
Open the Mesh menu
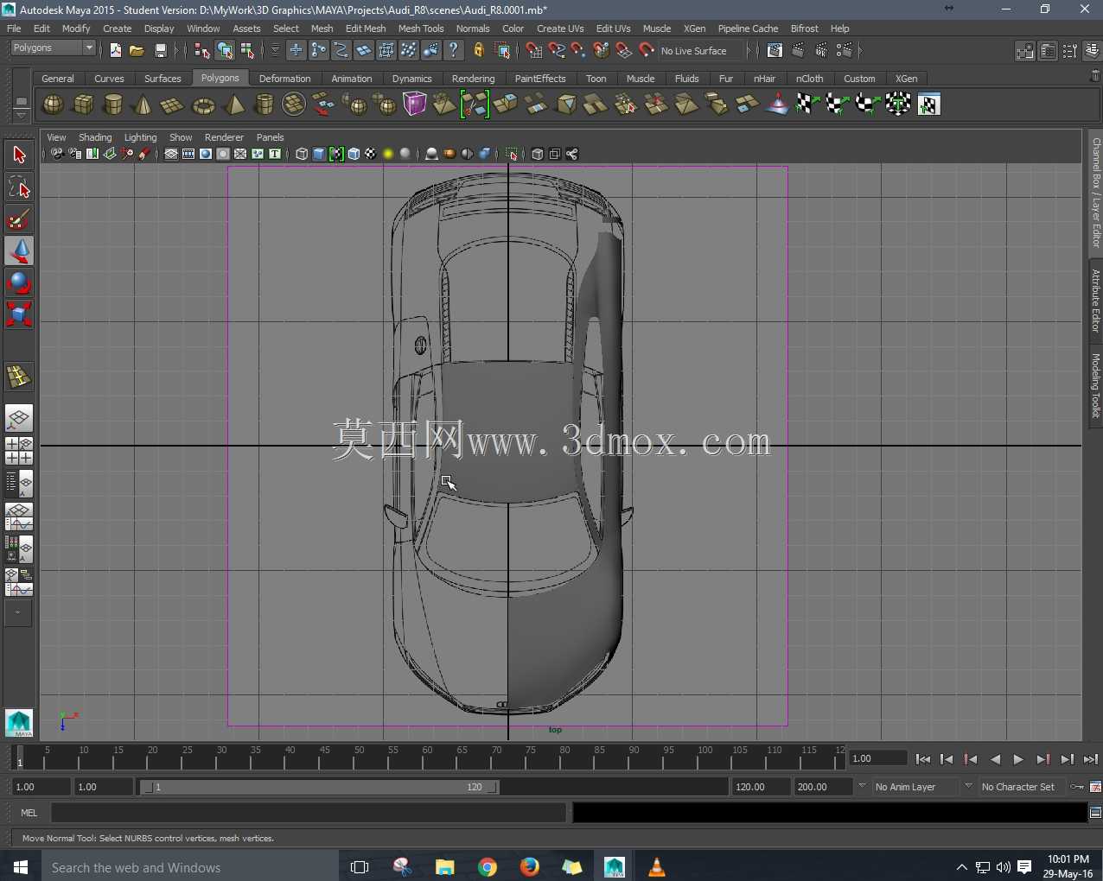322,29
